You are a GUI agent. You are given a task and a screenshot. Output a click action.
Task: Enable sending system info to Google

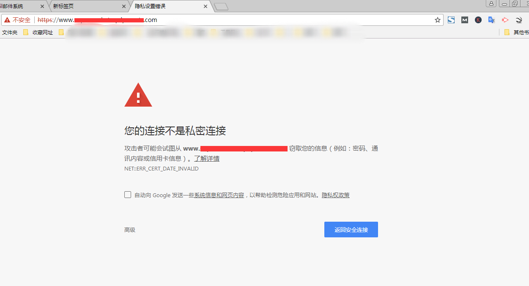pyautogui.click(x=128, y=195)
